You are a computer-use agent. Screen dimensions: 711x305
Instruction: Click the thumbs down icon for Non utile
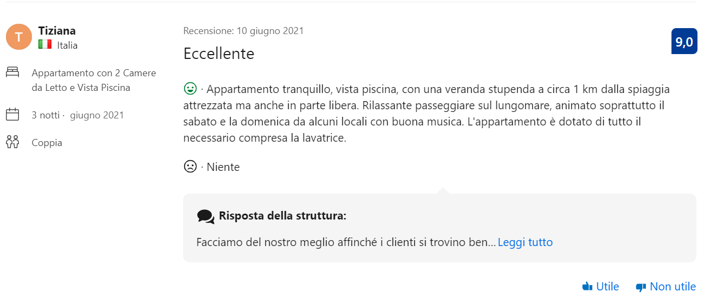pyautogui.click(x=641, y=287)
